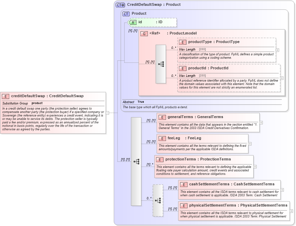Click the E icon of feeLeg element
Image resolution: width=296 pixels, height=226 pixels.
pos(162,138)
